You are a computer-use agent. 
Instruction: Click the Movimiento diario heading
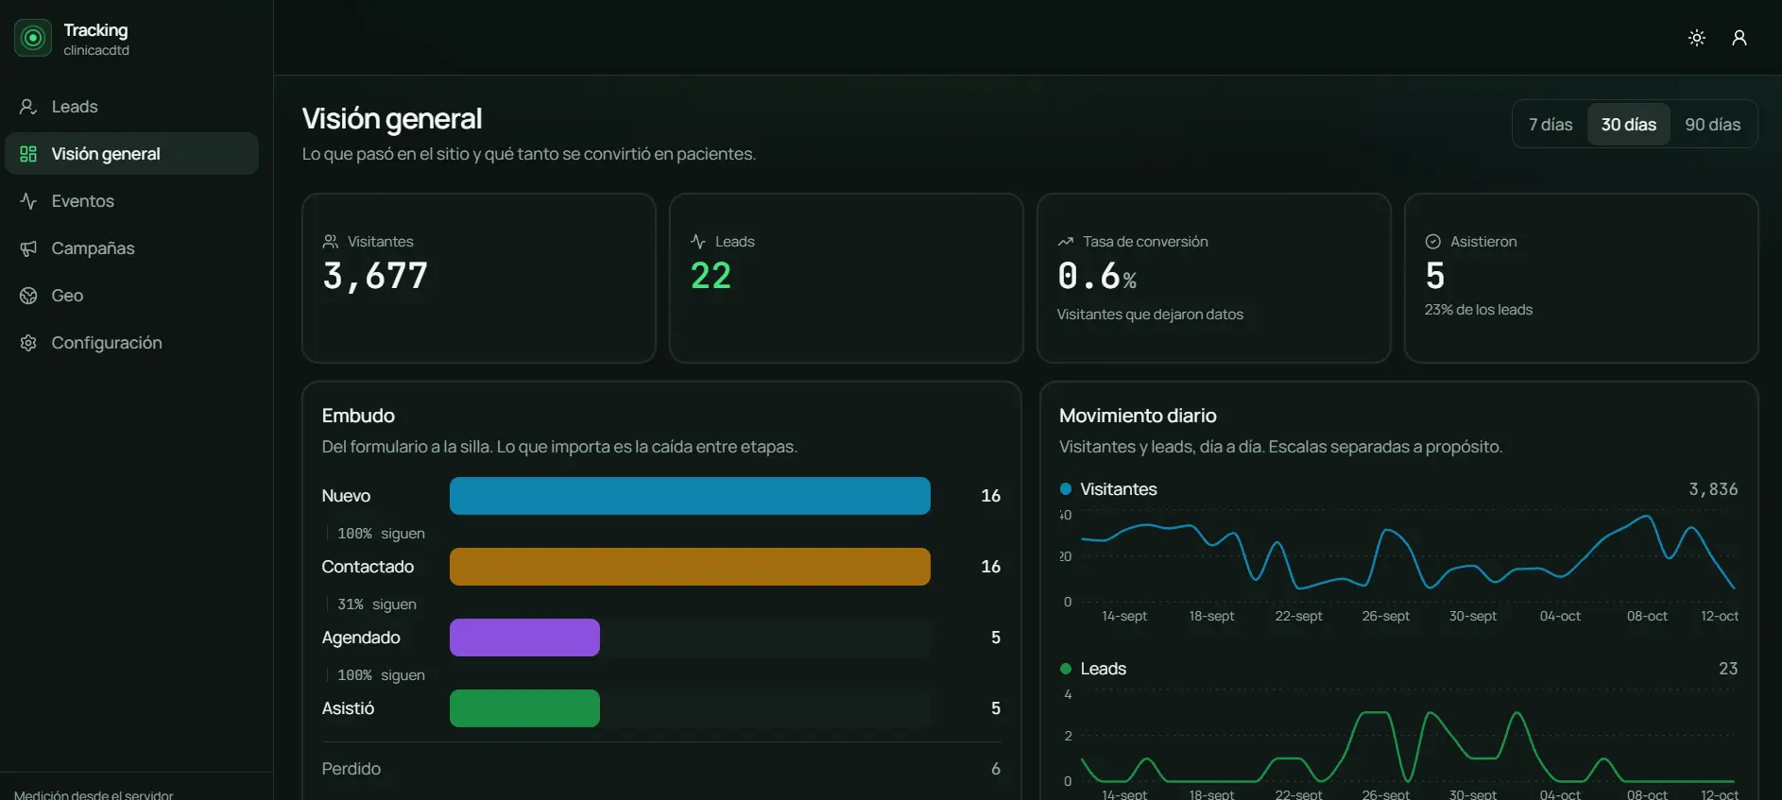1138,416
